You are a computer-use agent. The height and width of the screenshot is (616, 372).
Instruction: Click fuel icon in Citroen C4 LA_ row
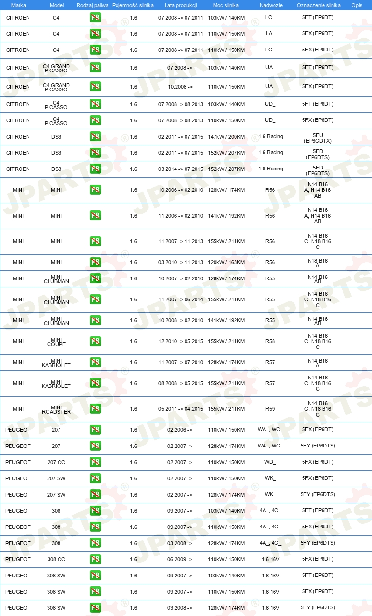click(95, 34)
